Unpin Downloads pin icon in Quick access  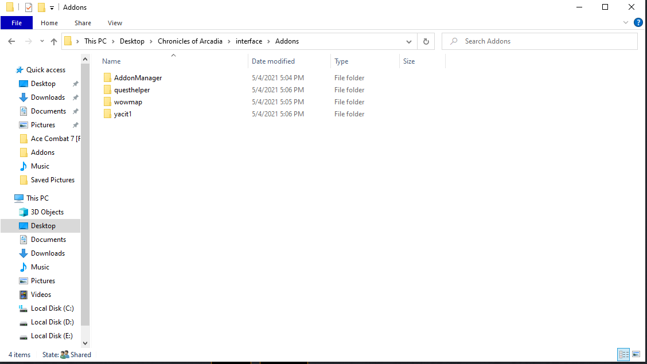tap(75, 97)
